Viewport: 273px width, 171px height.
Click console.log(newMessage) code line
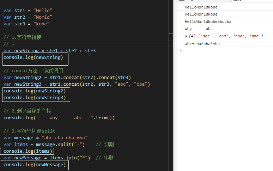pyautogui.click(x=35, y=165)
